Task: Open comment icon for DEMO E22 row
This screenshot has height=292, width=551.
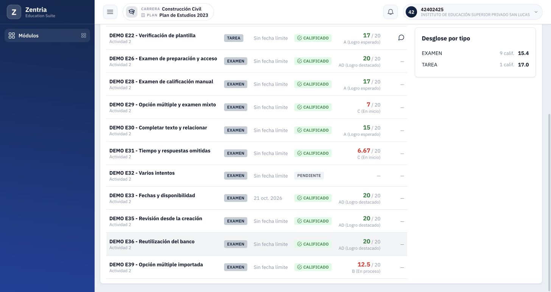Action: [x=401, y=38]
